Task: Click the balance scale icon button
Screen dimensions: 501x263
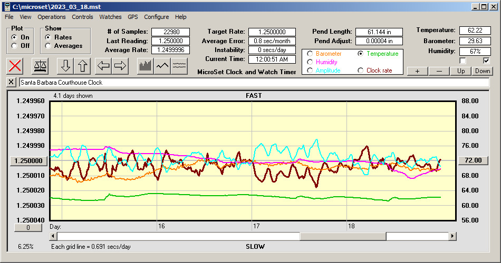Action: pos(40,66)
